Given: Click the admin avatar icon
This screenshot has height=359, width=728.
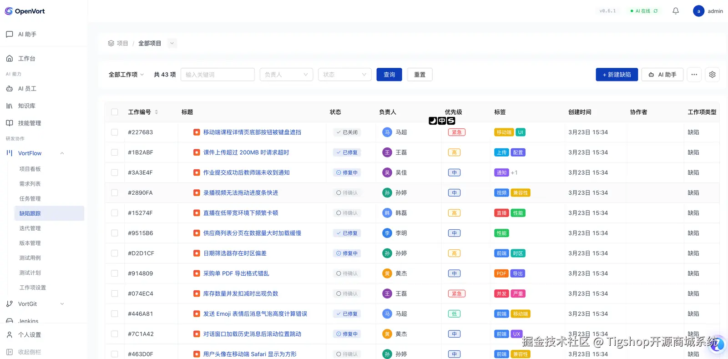Looking at the screenshot, I should [x=698, y=11].
